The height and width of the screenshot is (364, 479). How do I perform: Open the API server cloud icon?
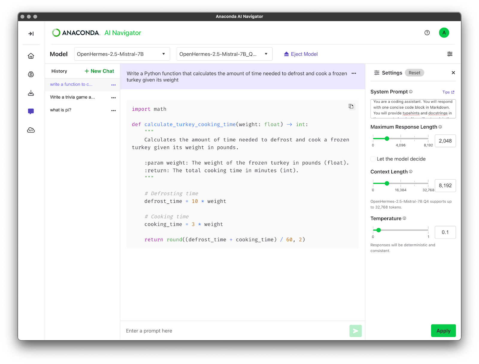coord(31,130)
